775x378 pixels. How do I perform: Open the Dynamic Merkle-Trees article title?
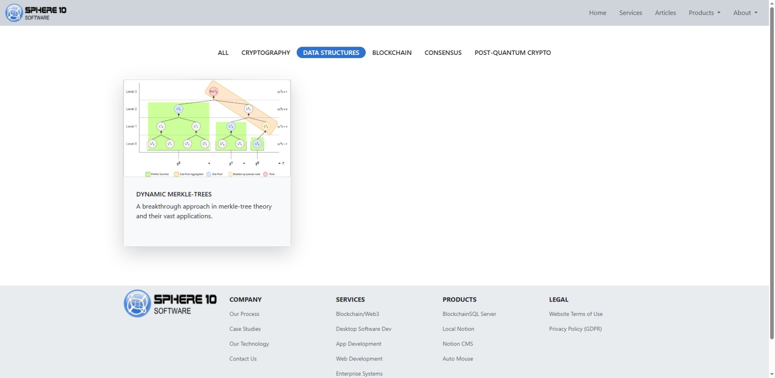(x=174, y=194)
